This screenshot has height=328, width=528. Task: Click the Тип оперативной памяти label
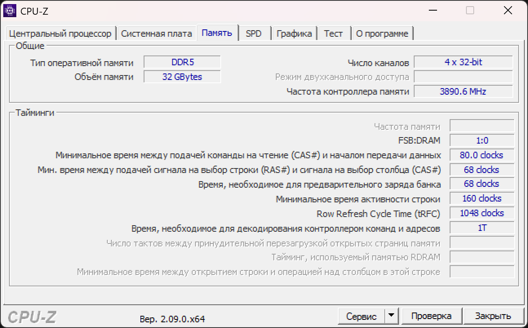tap(82, 63)
